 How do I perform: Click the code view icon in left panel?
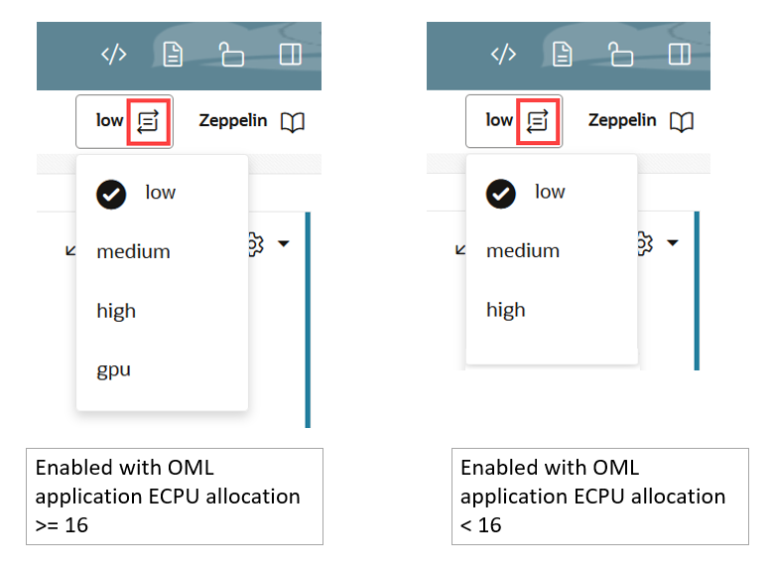(114, 55)
